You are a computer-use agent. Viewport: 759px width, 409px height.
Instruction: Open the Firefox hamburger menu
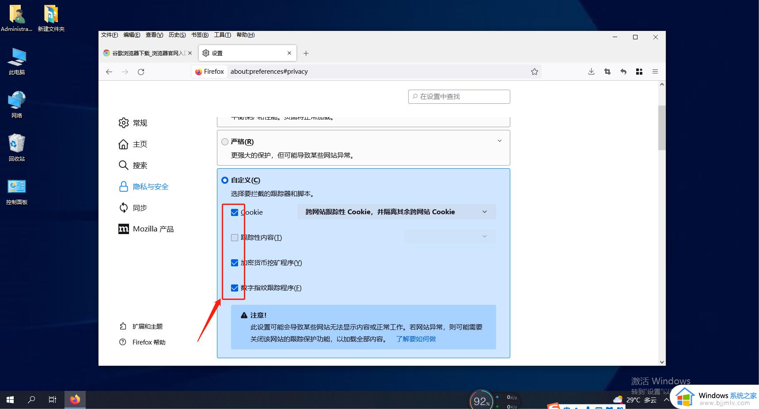pos(655,72)
